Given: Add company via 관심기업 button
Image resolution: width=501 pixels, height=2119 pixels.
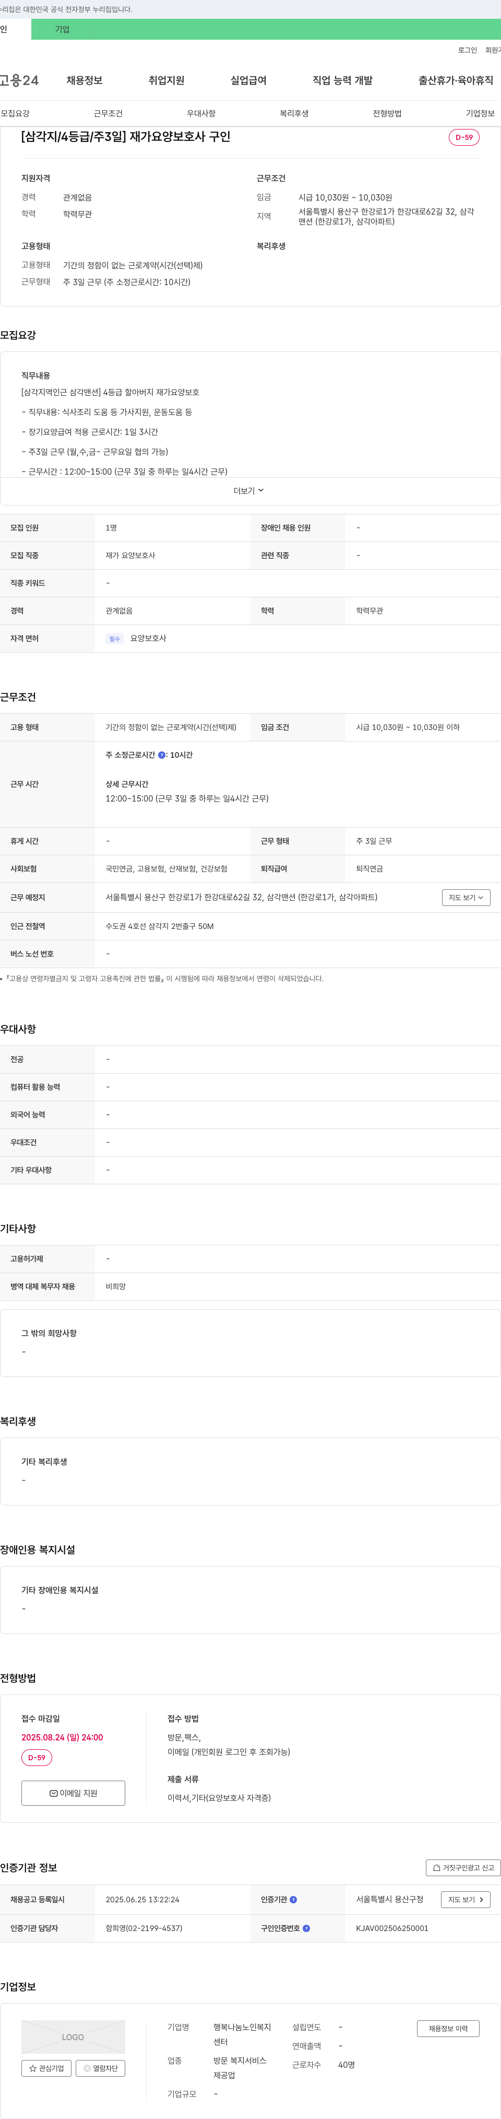Looking at the screenshot, I should [x=46, y=2068].
